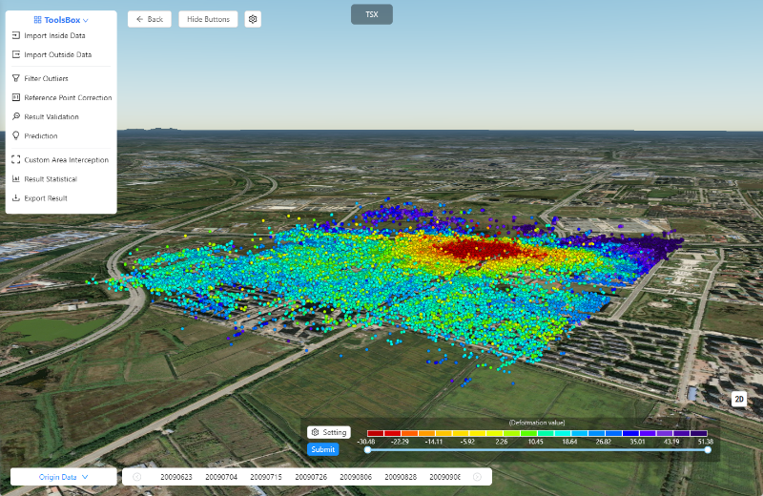The width and height of the screenshot is (763, 496).
Task: Select date 20090828 in timeline
Action: click(401, 477)
